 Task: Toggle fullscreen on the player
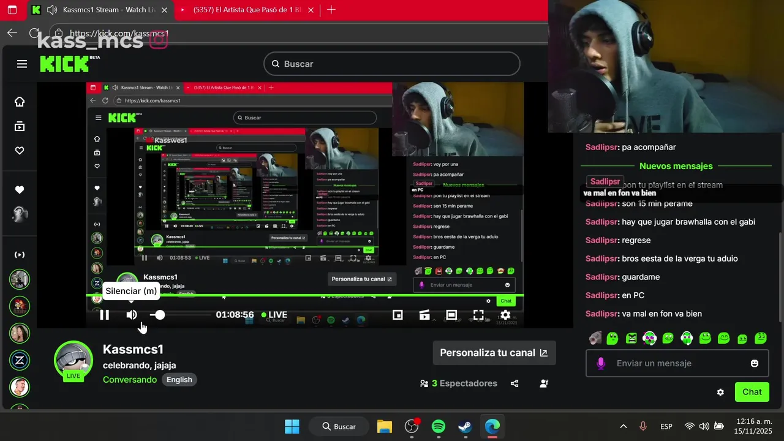coord(478,315)
